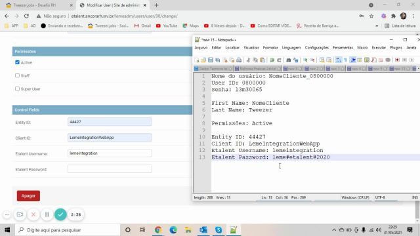The image size is (420, 236).
Task: Open the Visualizar menu
Action: [251, 48]
